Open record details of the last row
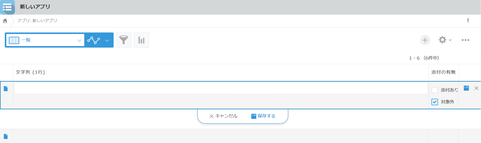This screenshot has height=143, width=481. click(x=6, y=136)
